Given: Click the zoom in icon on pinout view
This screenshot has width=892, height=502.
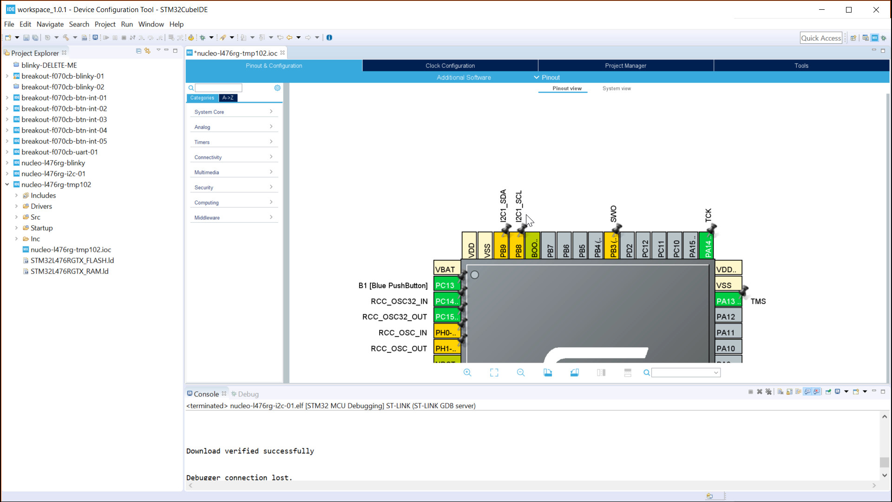Looking at the screenshot, I should click(467, 373).
